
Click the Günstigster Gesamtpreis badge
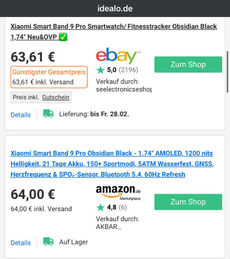[x=49, y=77]
